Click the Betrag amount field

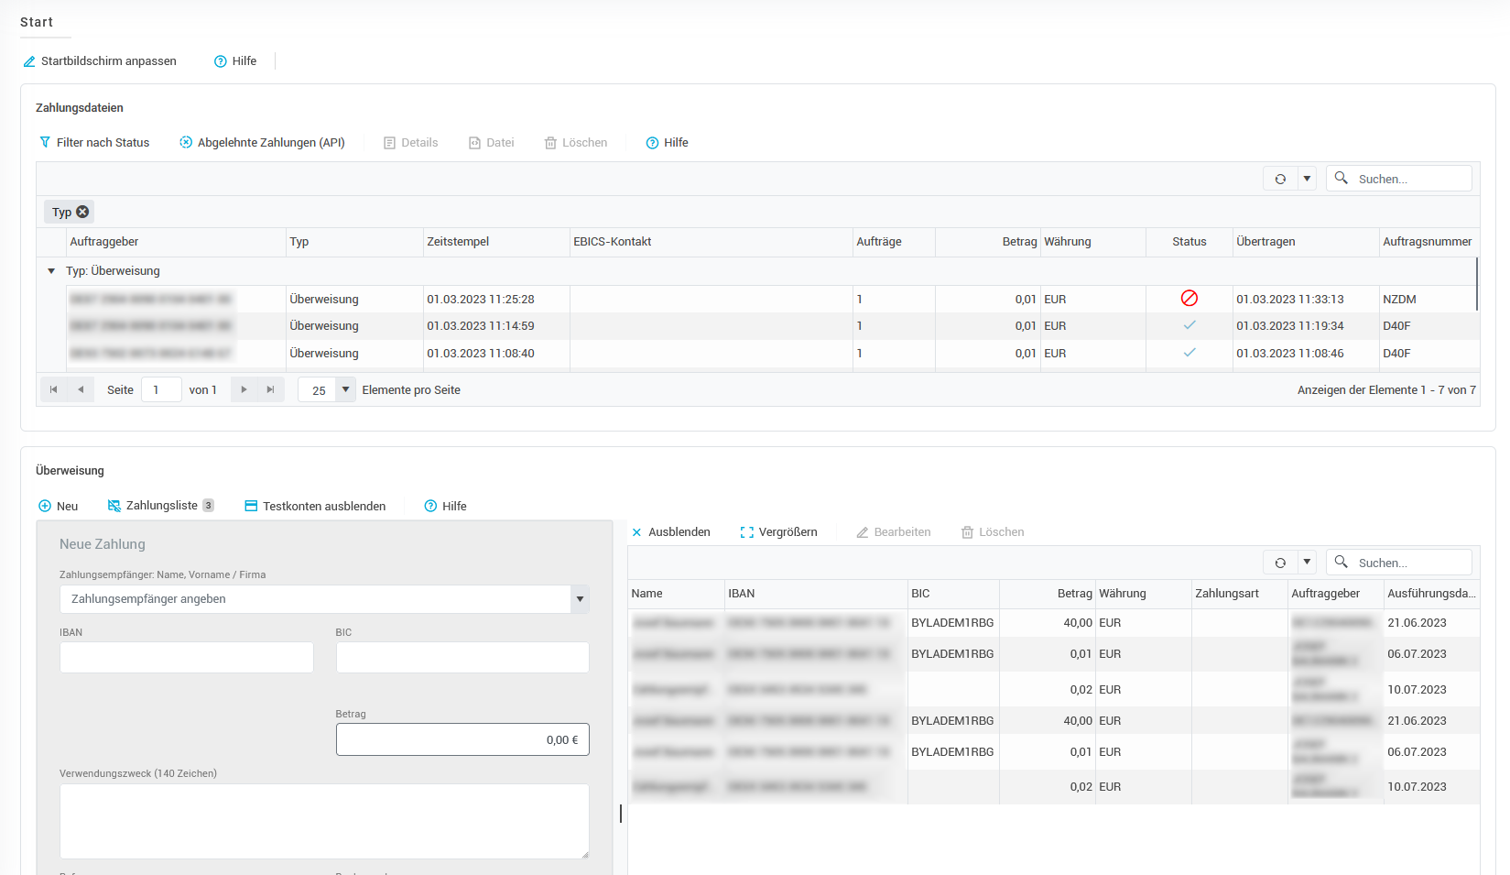point(462,739)
